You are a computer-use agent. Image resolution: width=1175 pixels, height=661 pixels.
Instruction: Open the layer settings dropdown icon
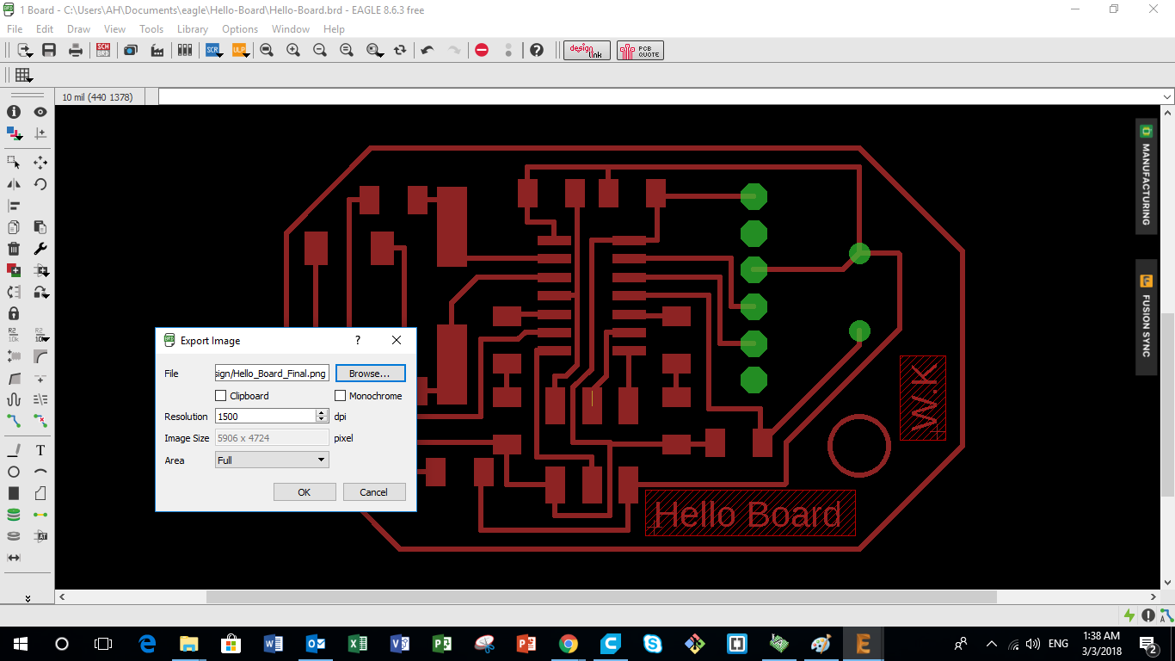pos(15,133)
